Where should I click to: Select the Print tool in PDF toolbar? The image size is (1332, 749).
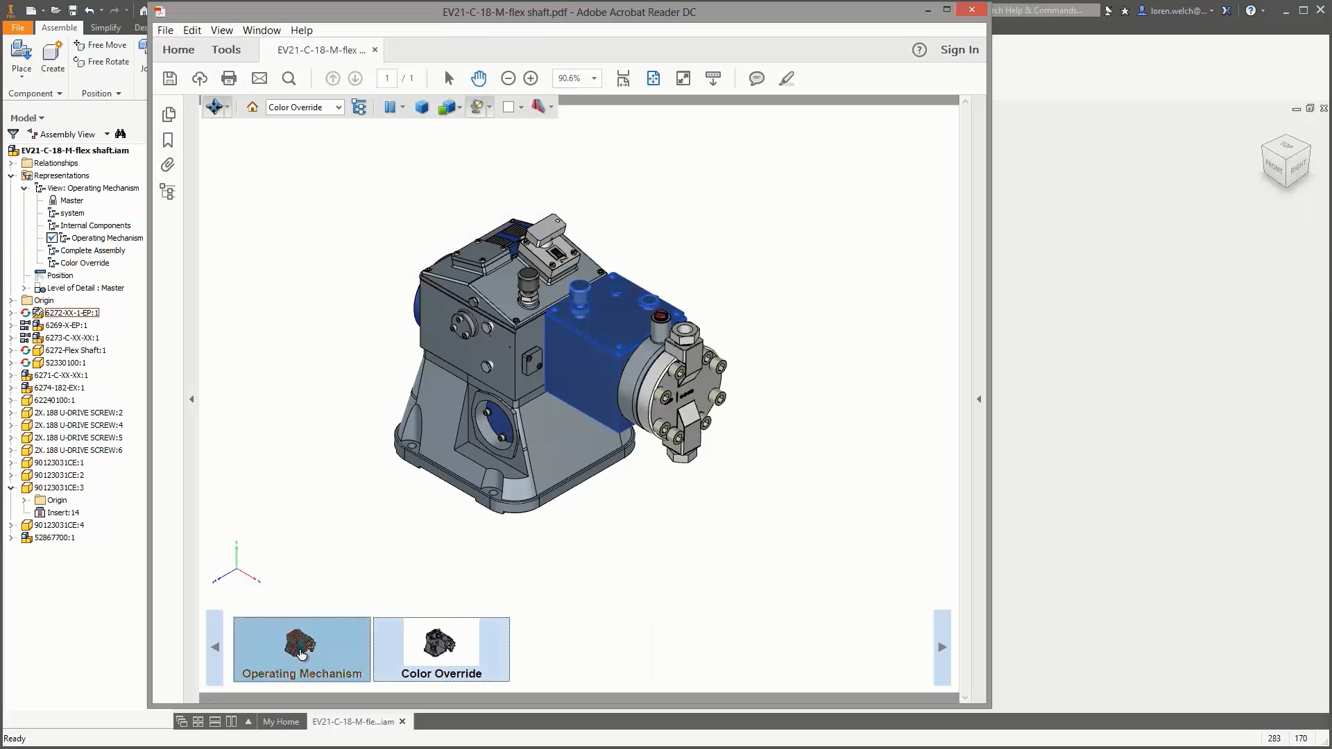[228, 78]
